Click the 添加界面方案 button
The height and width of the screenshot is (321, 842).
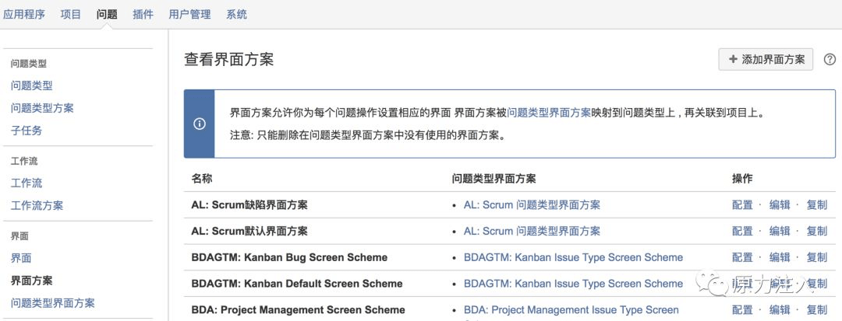point(766,59)
